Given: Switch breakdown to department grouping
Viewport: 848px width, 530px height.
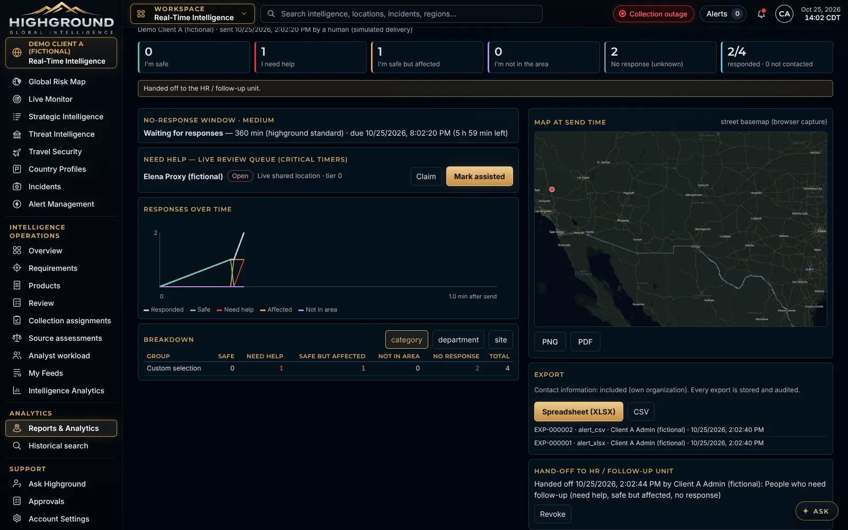Looking at the screenshot, I should [x=458, y=340].
